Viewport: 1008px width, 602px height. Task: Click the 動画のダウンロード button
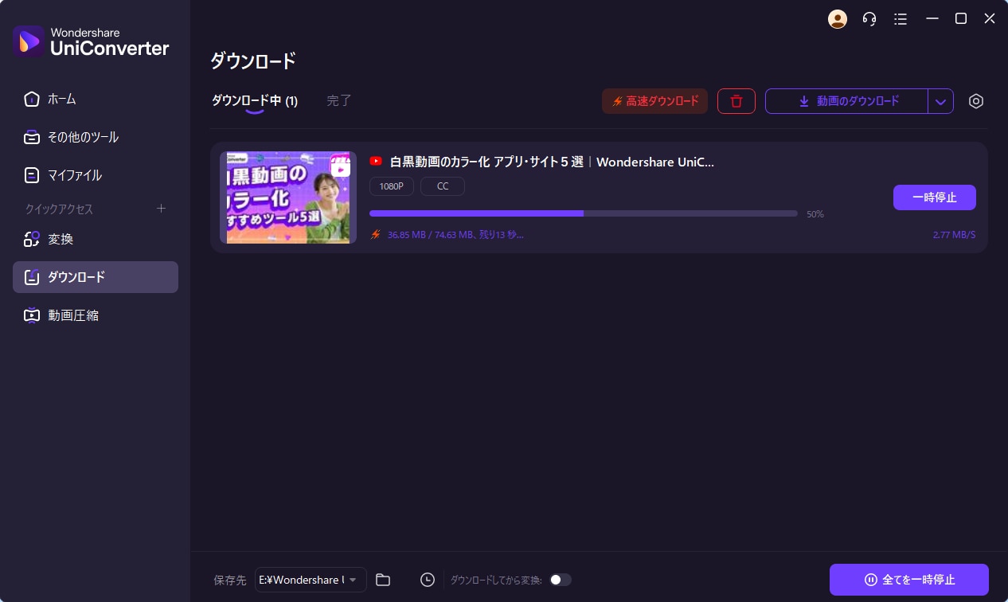(847, 101)
